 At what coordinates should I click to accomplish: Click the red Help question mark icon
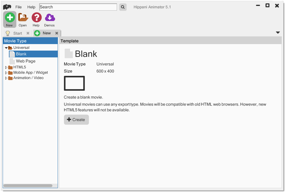(x=36, y=17)
